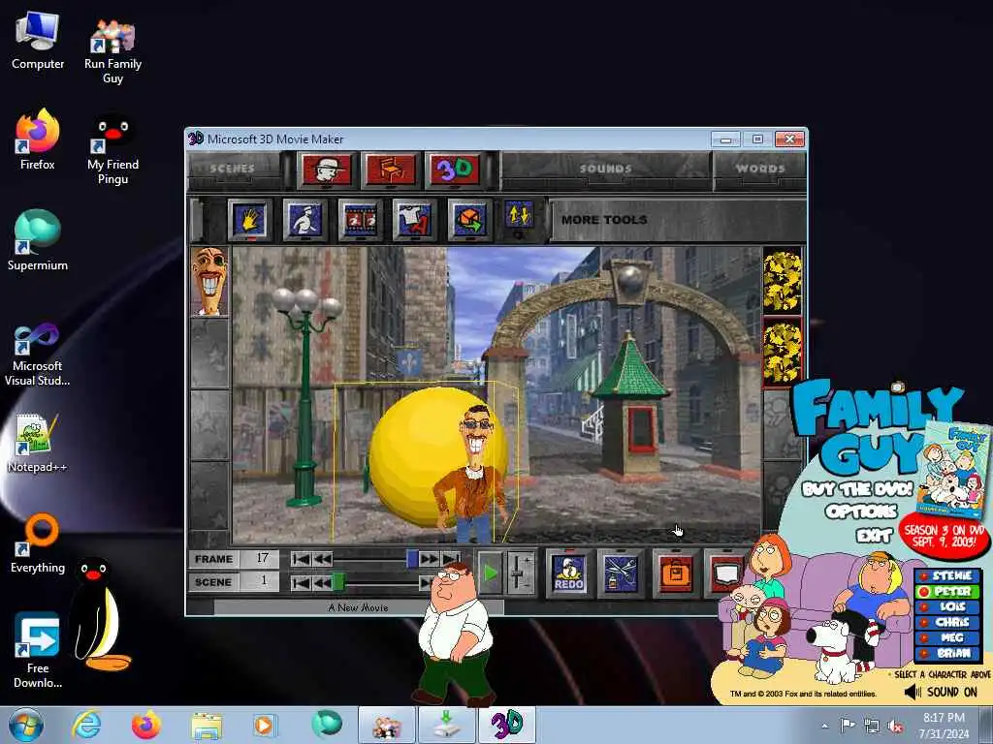Select Meg in Family Guy character list
This screenshot has width=993, height=744.
click(946, 637)
